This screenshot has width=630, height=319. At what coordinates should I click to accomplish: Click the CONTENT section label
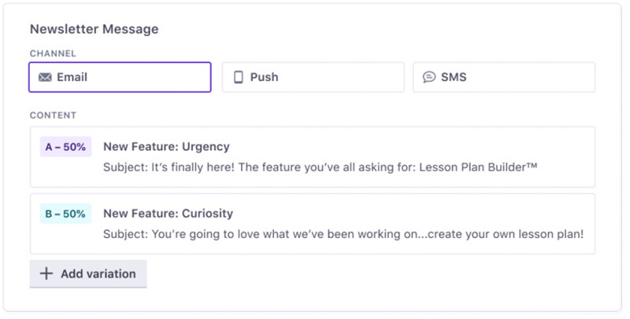click(x=53, y=115)
